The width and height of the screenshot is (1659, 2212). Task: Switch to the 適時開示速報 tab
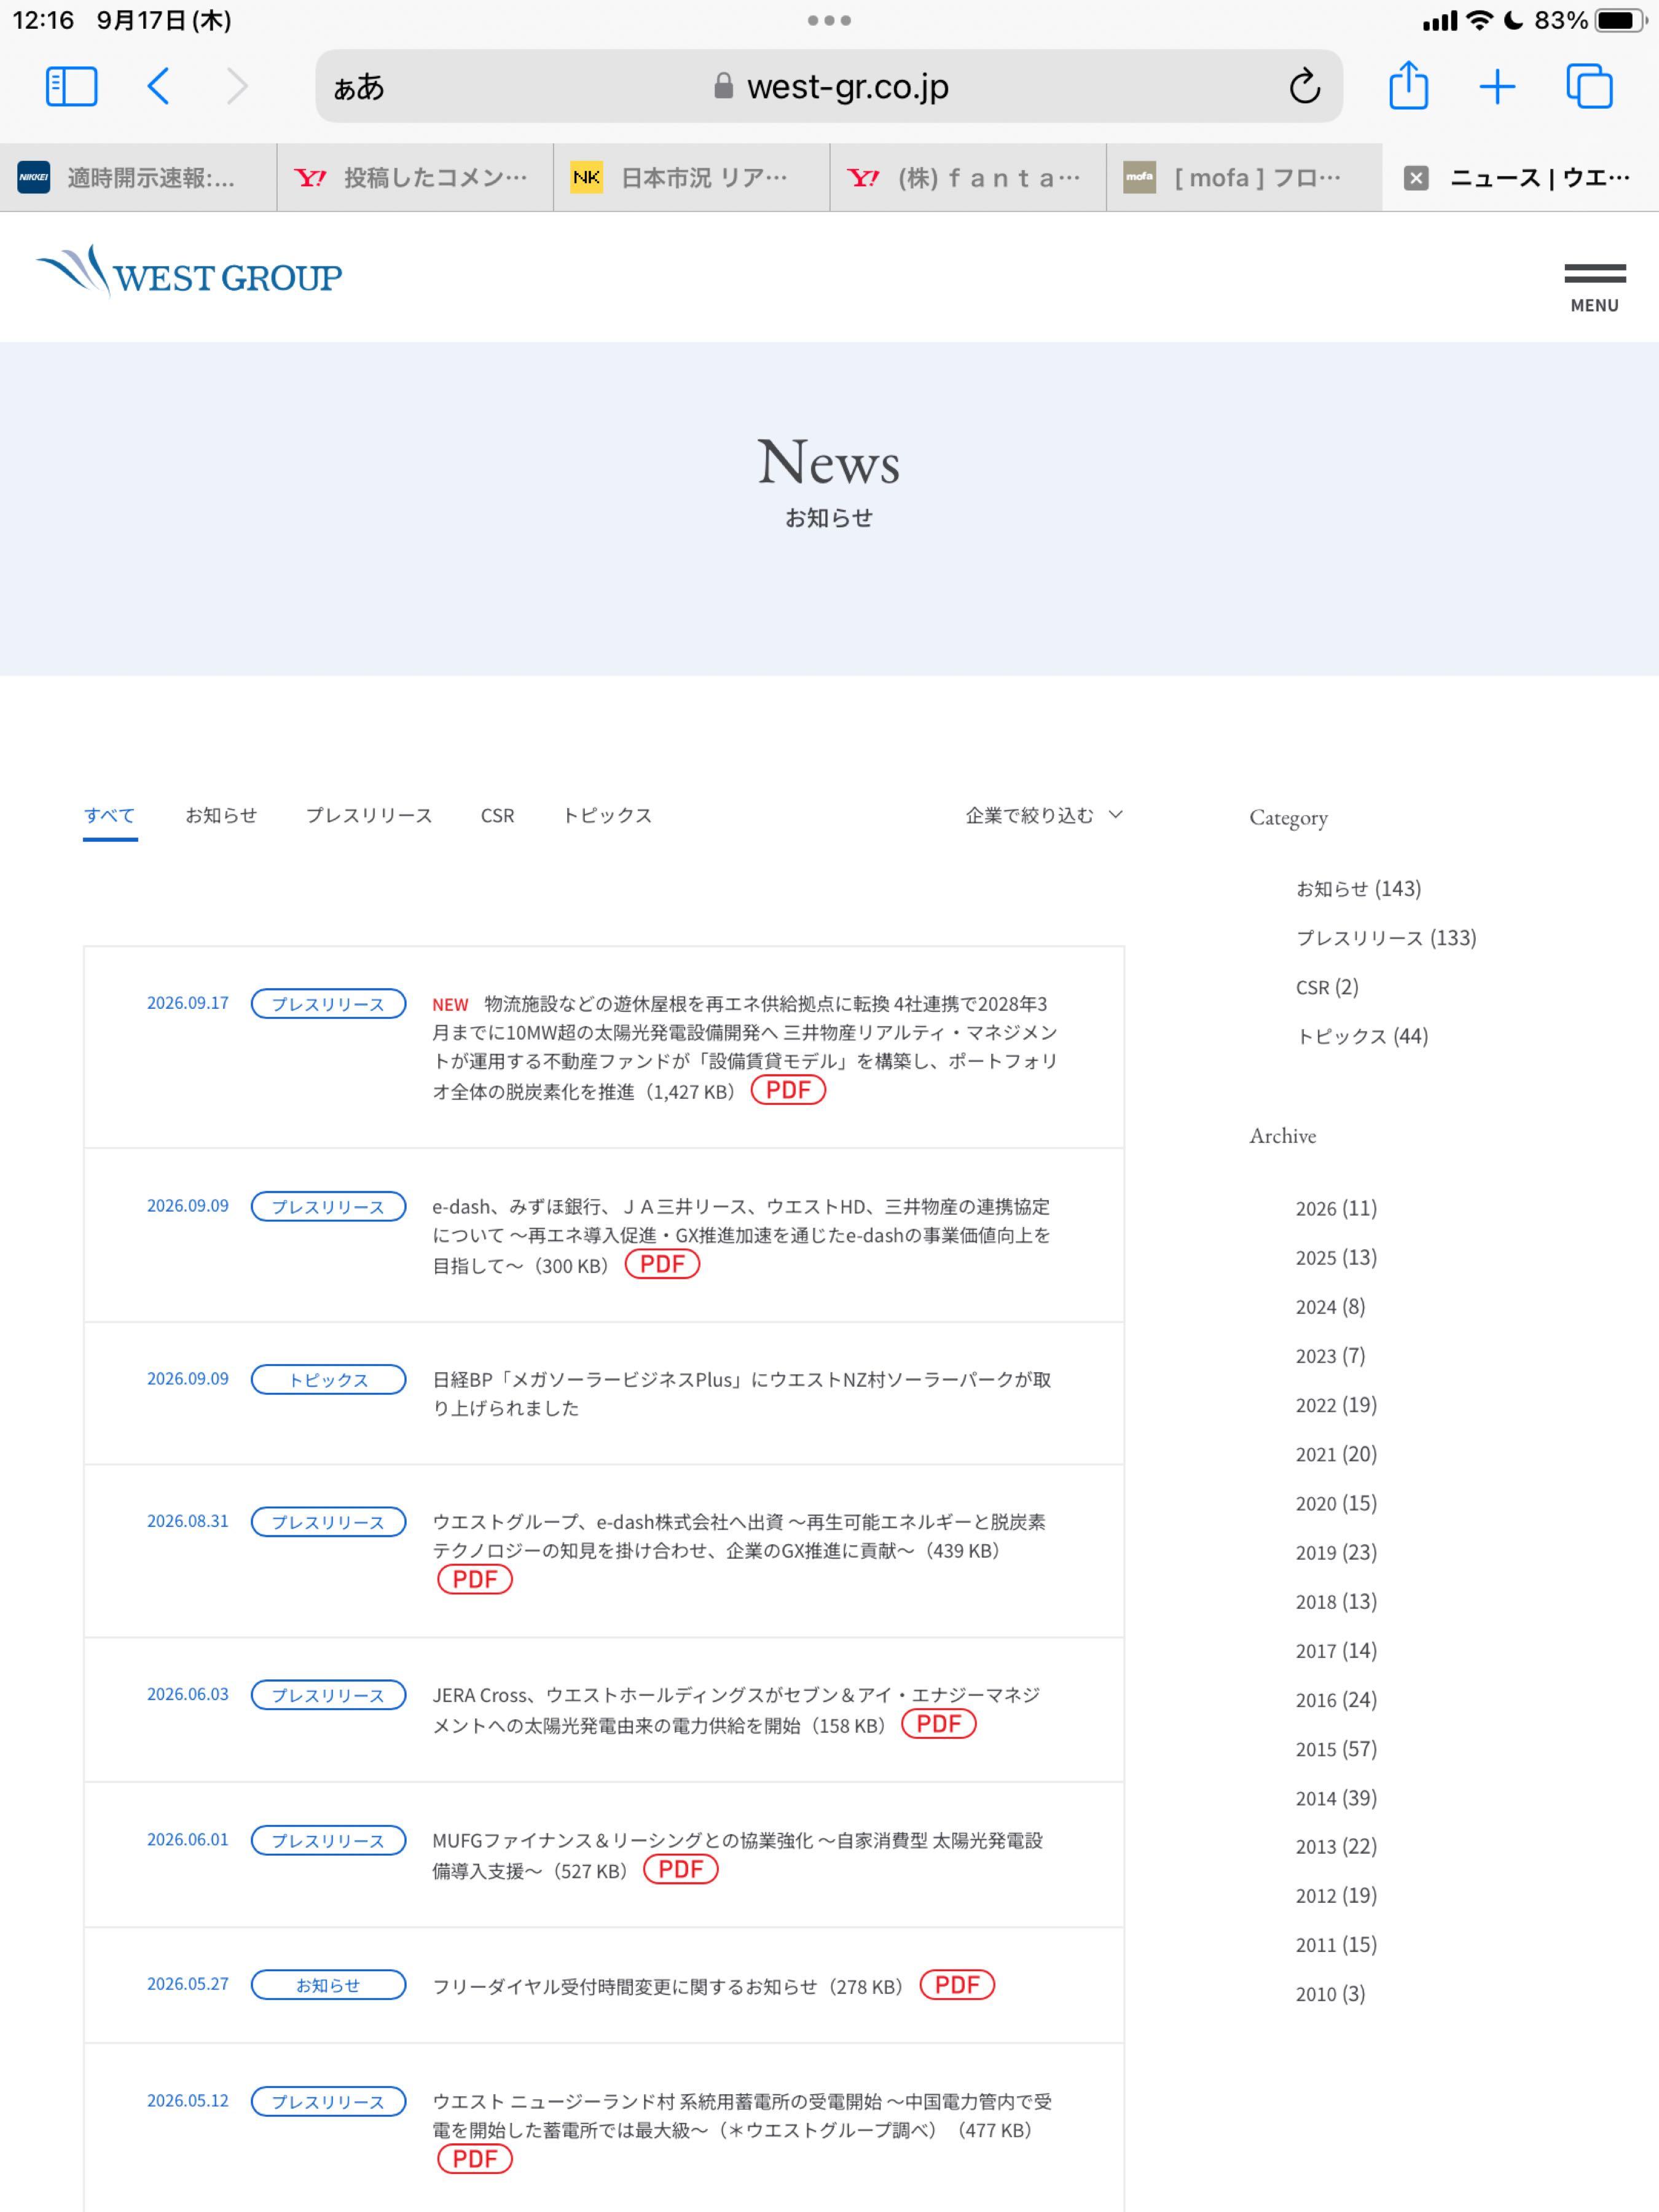pyautogui.click(x=138, y=178)
